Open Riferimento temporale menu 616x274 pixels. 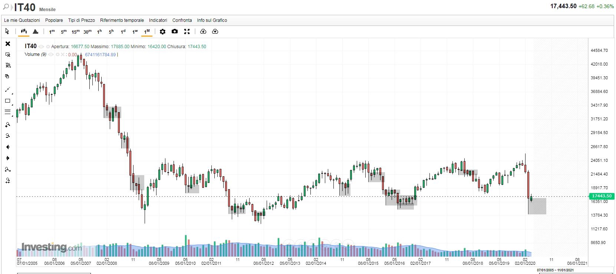[122, 20]
